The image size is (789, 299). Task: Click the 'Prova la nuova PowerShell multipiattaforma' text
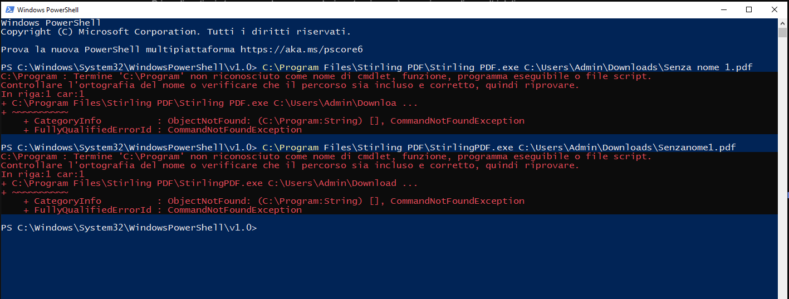pos(117,50)
